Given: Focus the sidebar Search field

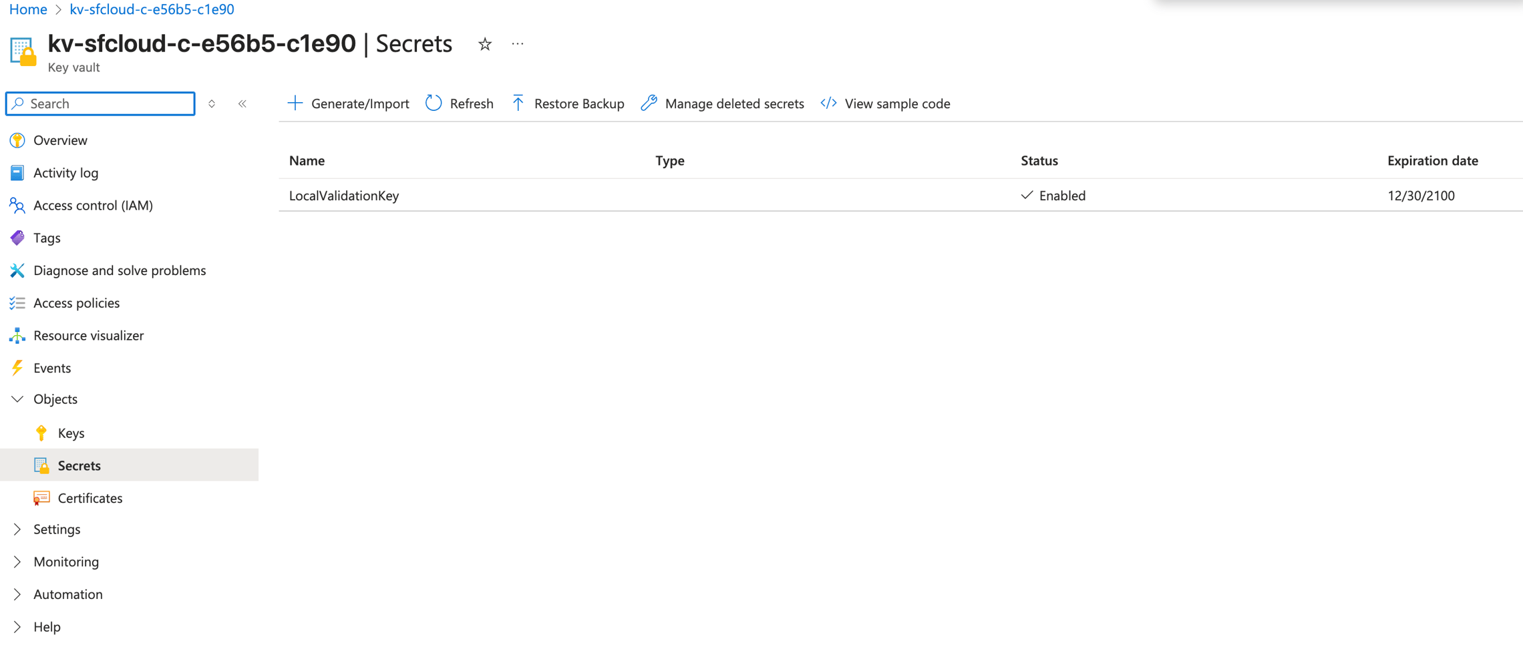Looking at the screenshot, I should coord(100,103).
